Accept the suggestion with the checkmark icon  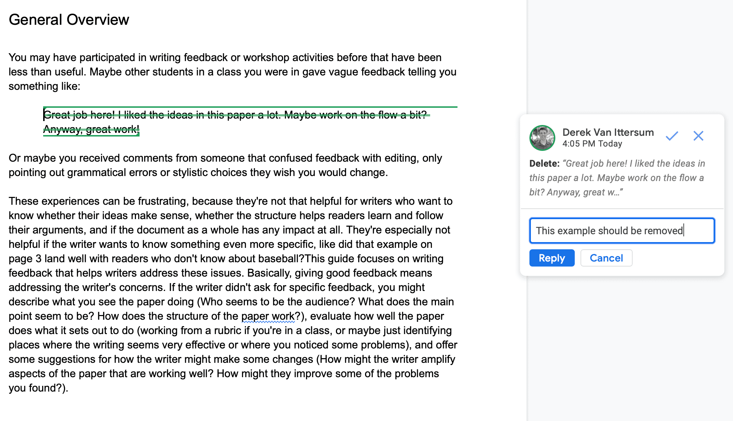click(671, 136)
